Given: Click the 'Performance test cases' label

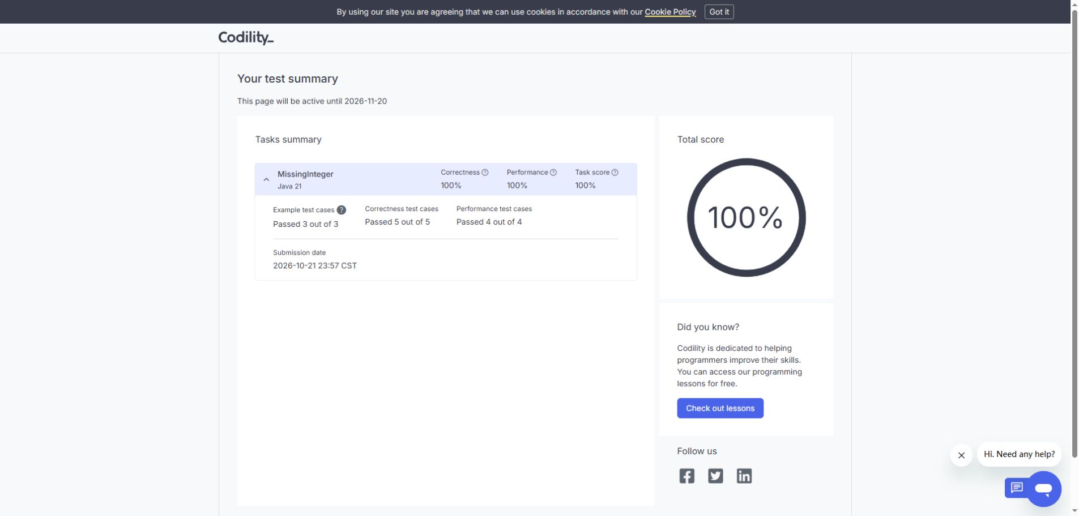Looking at the screenshot, I should coord(494,209).
